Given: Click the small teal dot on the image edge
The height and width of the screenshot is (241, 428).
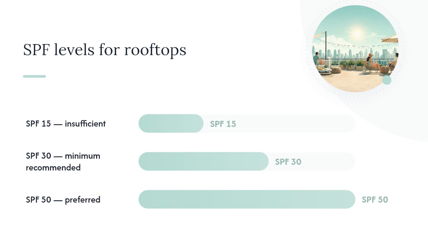Looking at the screenshot, I should (x=387, y=80).
